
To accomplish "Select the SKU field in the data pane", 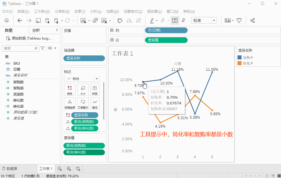I will 16,63.
